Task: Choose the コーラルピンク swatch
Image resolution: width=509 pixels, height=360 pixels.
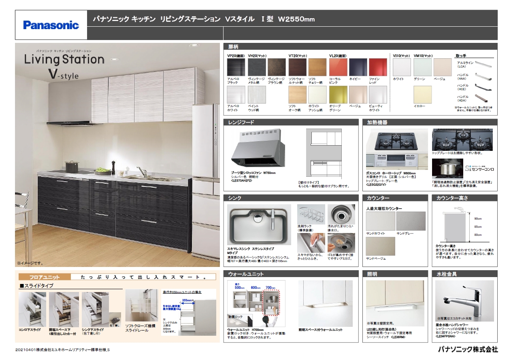Action: point(338,67)
